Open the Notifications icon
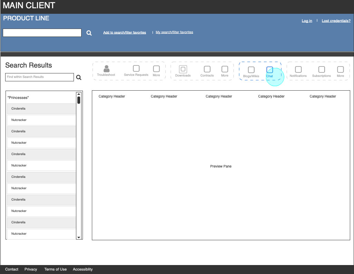The width and height of the screenshot is (354, 274). pos(298,70)
